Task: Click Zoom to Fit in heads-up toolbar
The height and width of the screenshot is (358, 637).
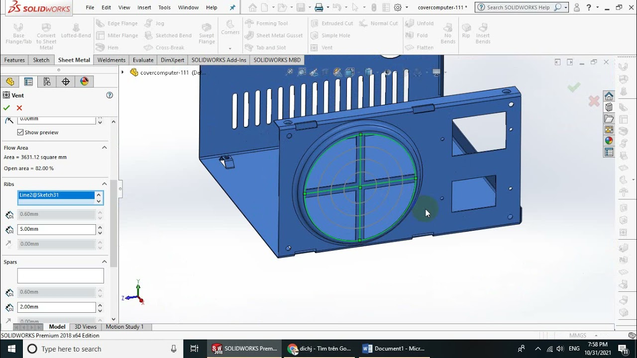Action: (x=290, y=72)
